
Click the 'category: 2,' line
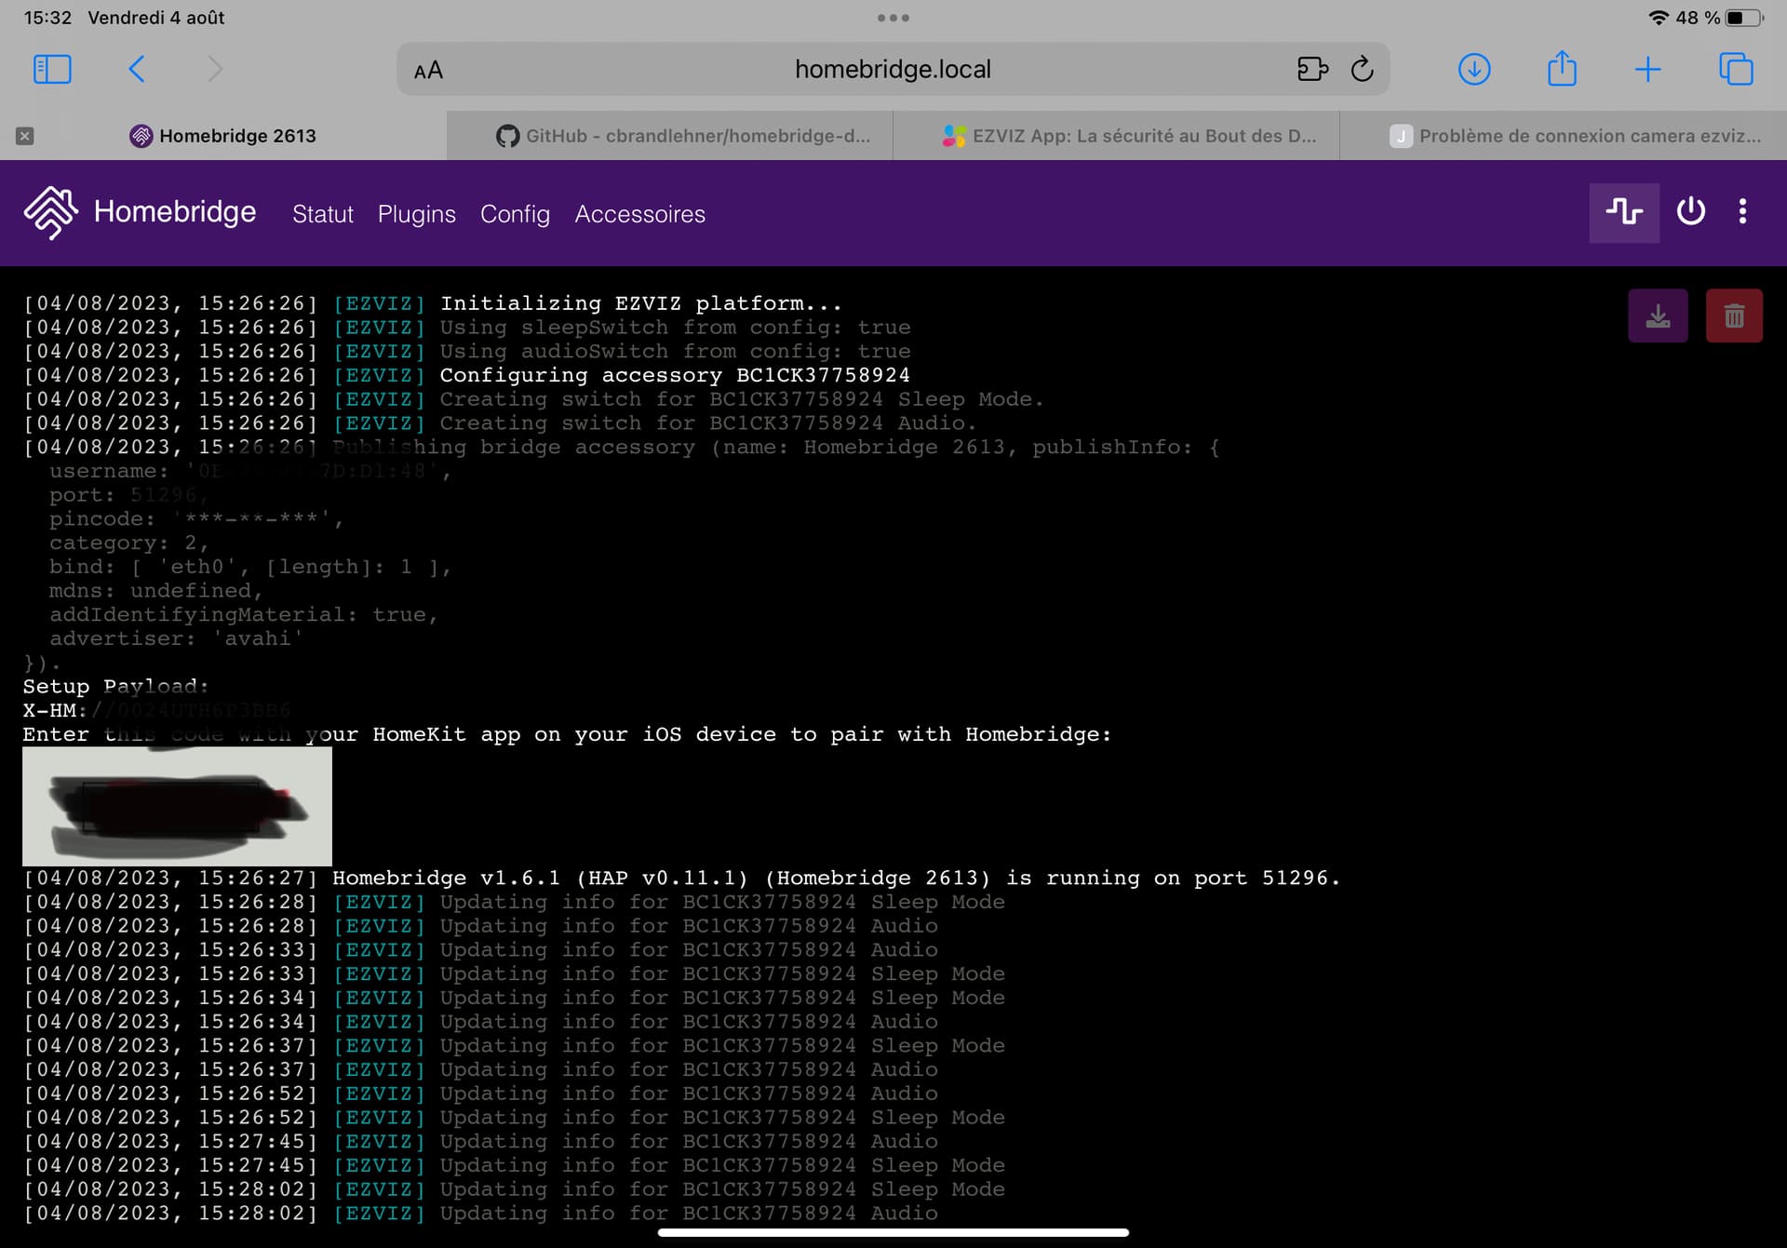click(129, 543)
